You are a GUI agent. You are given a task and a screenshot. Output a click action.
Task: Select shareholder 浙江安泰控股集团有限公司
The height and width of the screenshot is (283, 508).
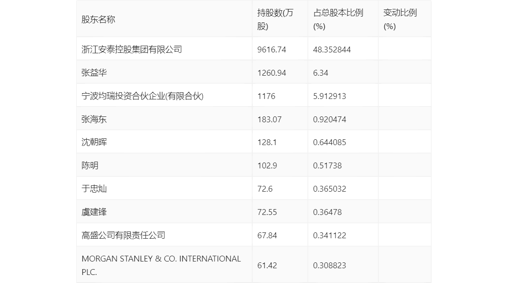[x=132, y=50]
